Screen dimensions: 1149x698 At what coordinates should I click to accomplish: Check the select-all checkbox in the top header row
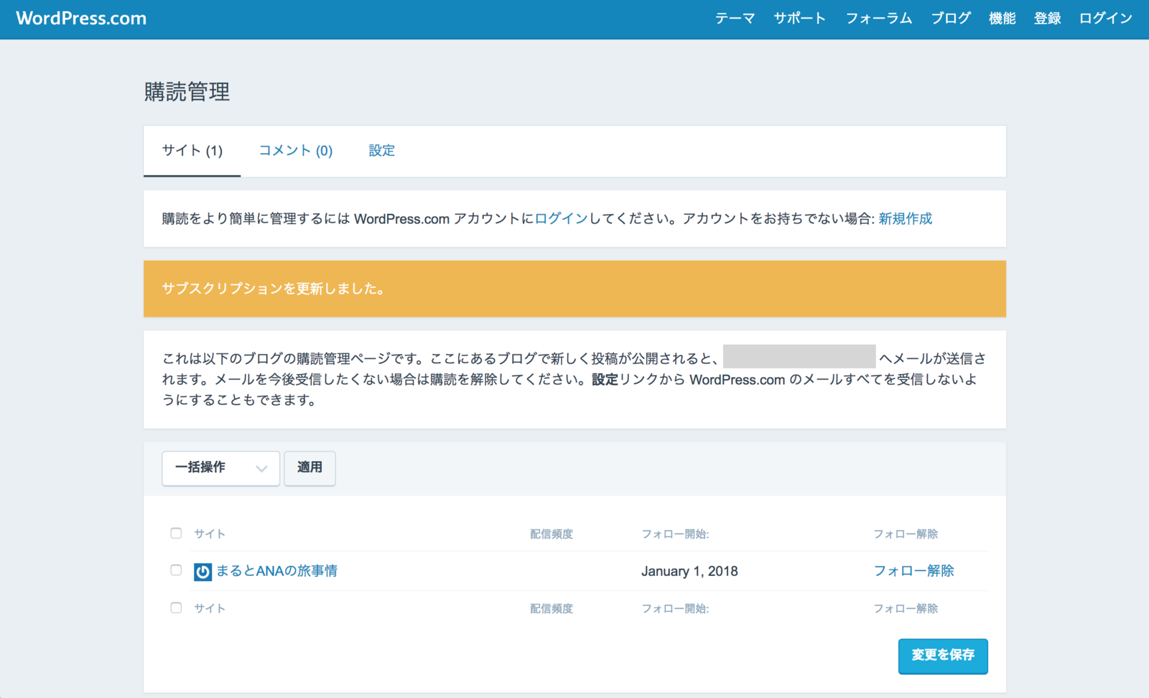point(176,533)
